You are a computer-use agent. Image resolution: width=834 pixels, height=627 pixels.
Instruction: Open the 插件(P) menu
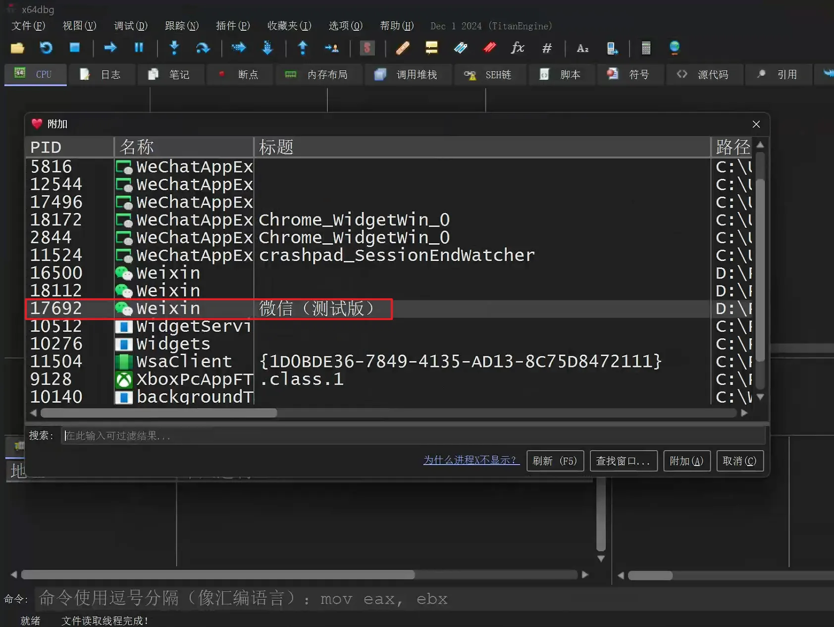233,26
